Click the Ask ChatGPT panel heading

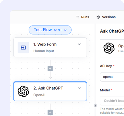pos(112,31)
